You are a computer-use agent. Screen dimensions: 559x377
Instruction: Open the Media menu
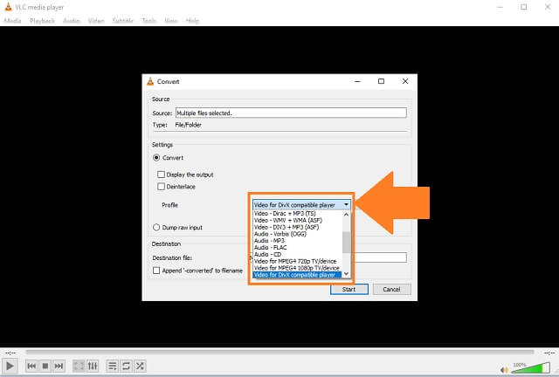point(12,21)
